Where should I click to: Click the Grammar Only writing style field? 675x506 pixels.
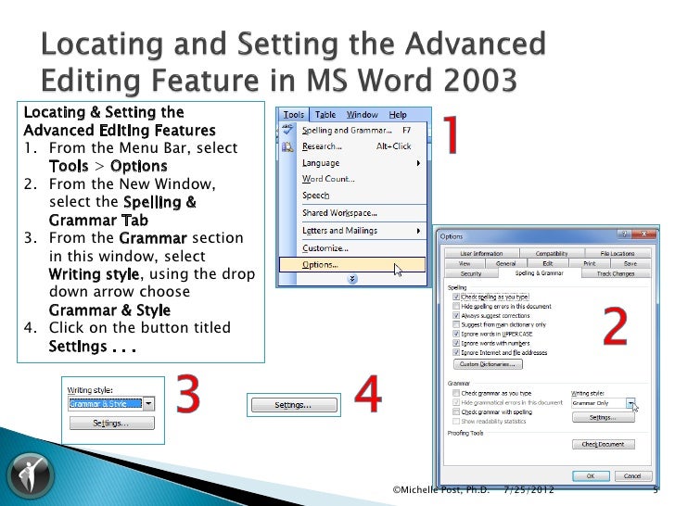[598, 403]
